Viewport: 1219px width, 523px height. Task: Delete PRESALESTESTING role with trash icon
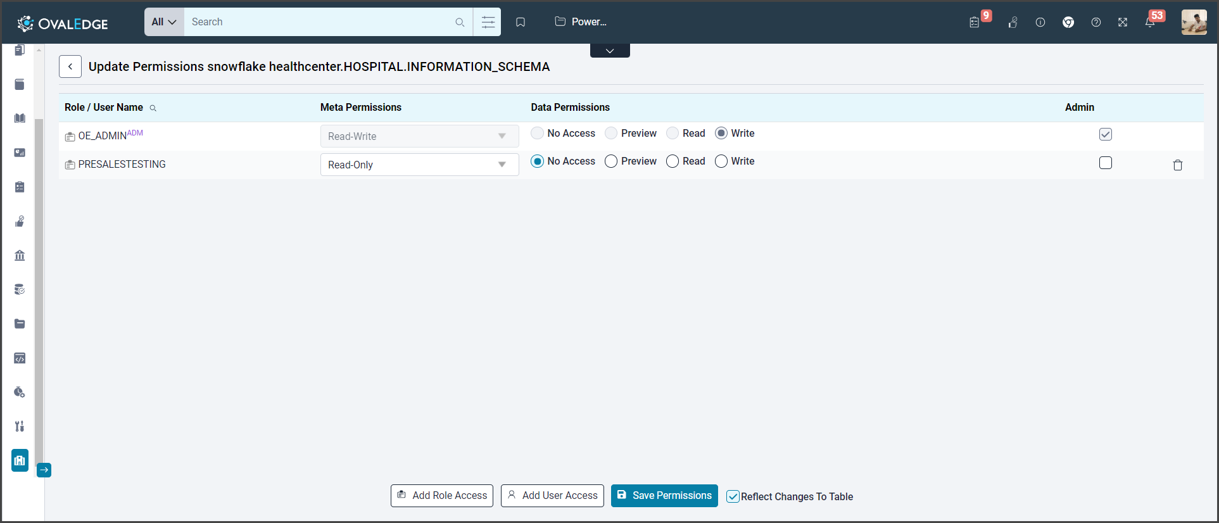[1178, 165]
